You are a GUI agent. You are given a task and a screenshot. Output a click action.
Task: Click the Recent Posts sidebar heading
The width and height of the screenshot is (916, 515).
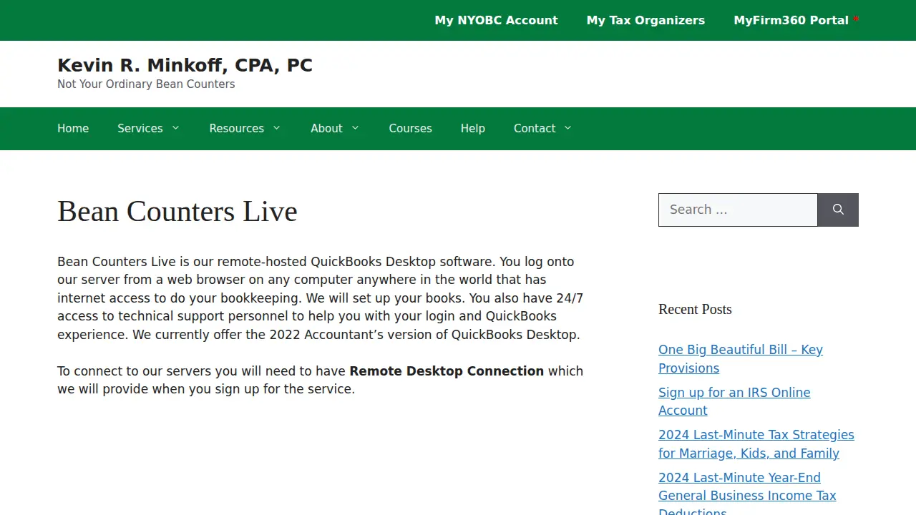coord(695,309)
